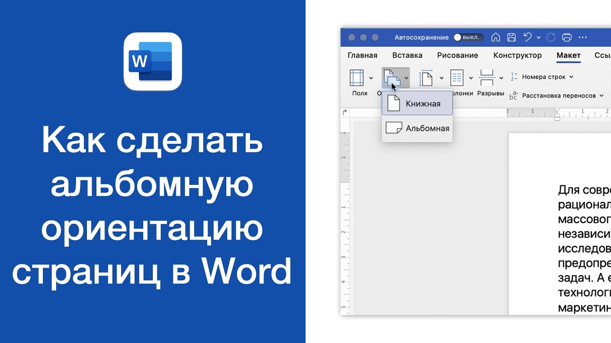Undo the last action
This screenshot has height=343, width=611.
tap(527, 37)
